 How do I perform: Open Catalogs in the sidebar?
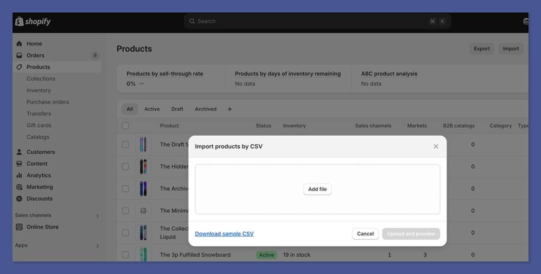pyautogui.click(x=38, y=137)
